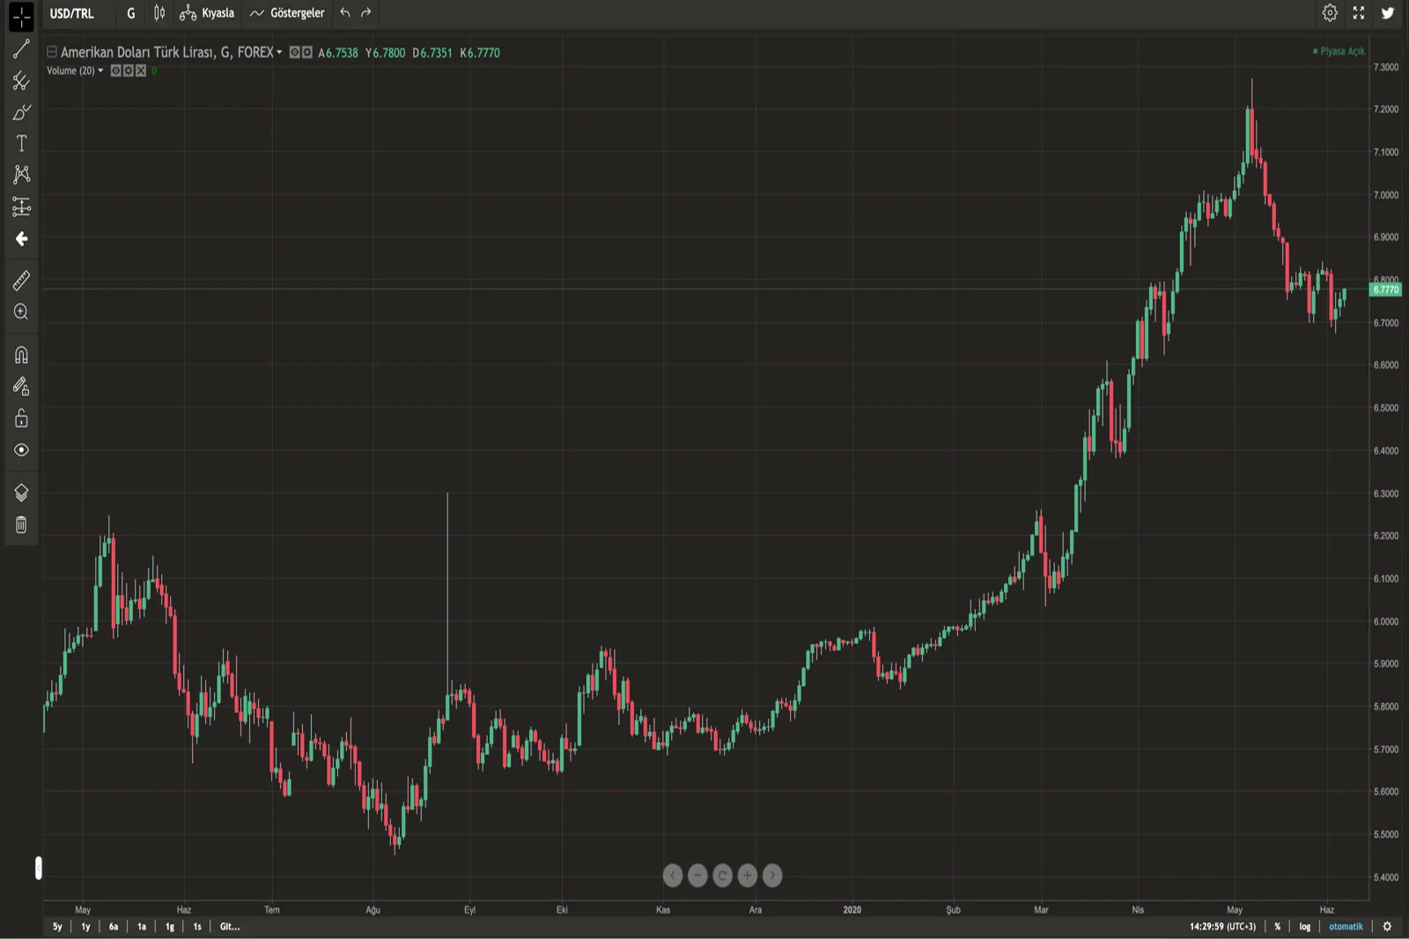Toggle log scale at bottom right
Screen dimensions: 1409x939
tap(1304, 927)
